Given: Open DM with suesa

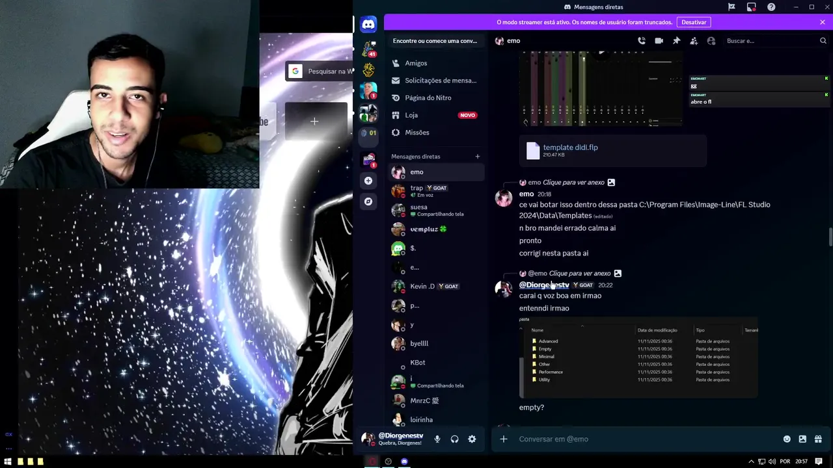Looking at the screenshot, I should pyautogui.click(x=436, y=210).
